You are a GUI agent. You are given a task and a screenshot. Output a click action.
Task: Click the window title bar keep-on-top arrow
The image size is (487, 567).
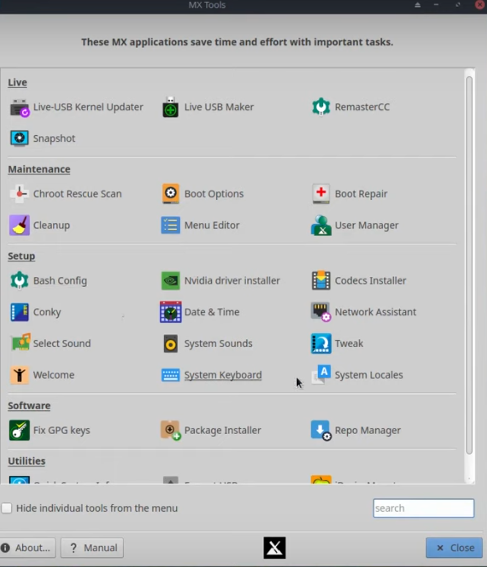pyautogui.click(x=418, y=5)
